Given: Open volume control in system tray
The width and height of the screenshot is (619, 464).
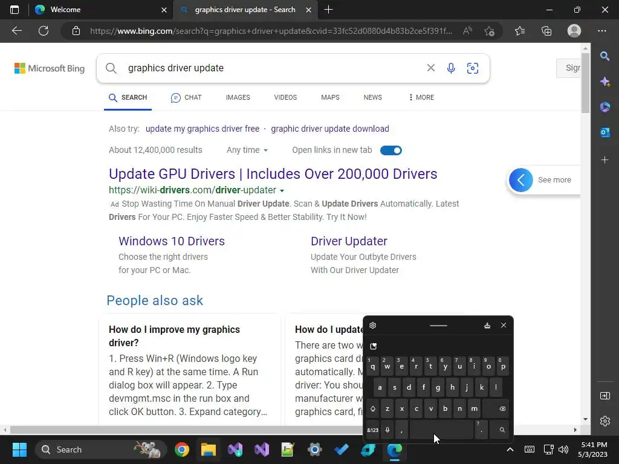Looking at the screenshot, I should pyautogui.click(x=563, y=449).
